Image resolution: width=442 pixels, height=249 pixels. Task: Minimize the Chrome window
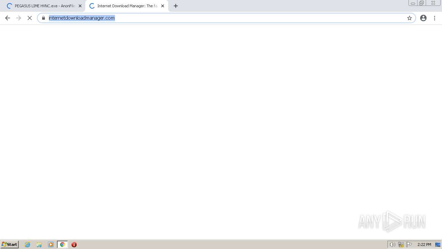tap(413, 3)
